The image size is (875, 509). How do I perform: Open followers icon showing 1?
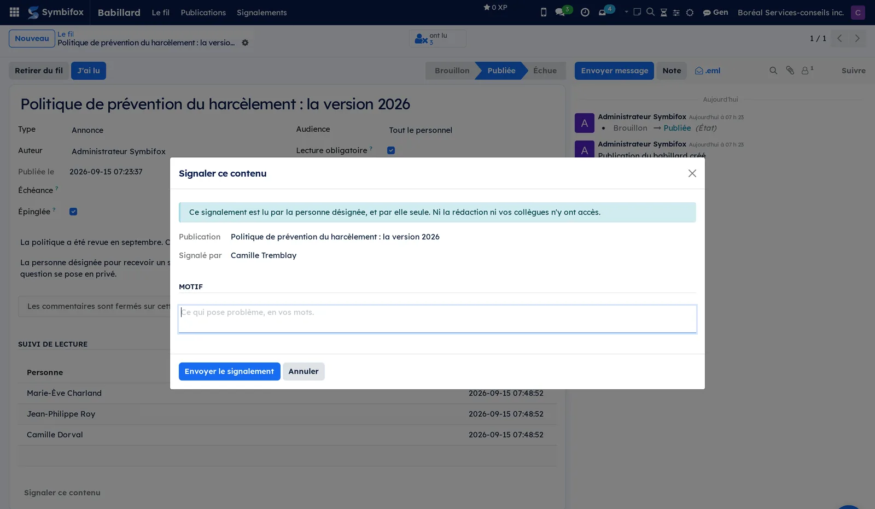[807, 71]
